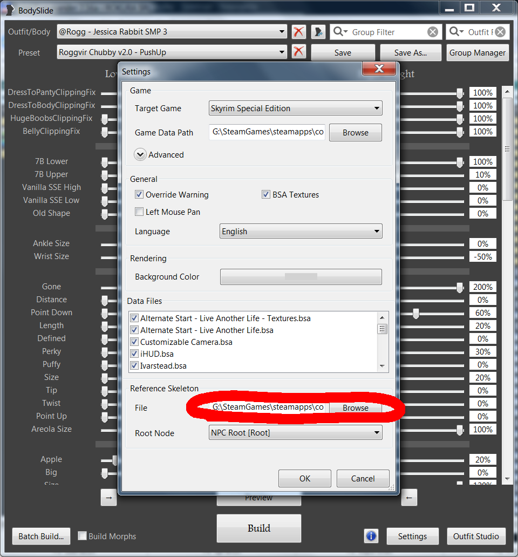This screenshot has height=557, width=518.
Task: Click Cancel in Settings dialog
Action: 363,479
